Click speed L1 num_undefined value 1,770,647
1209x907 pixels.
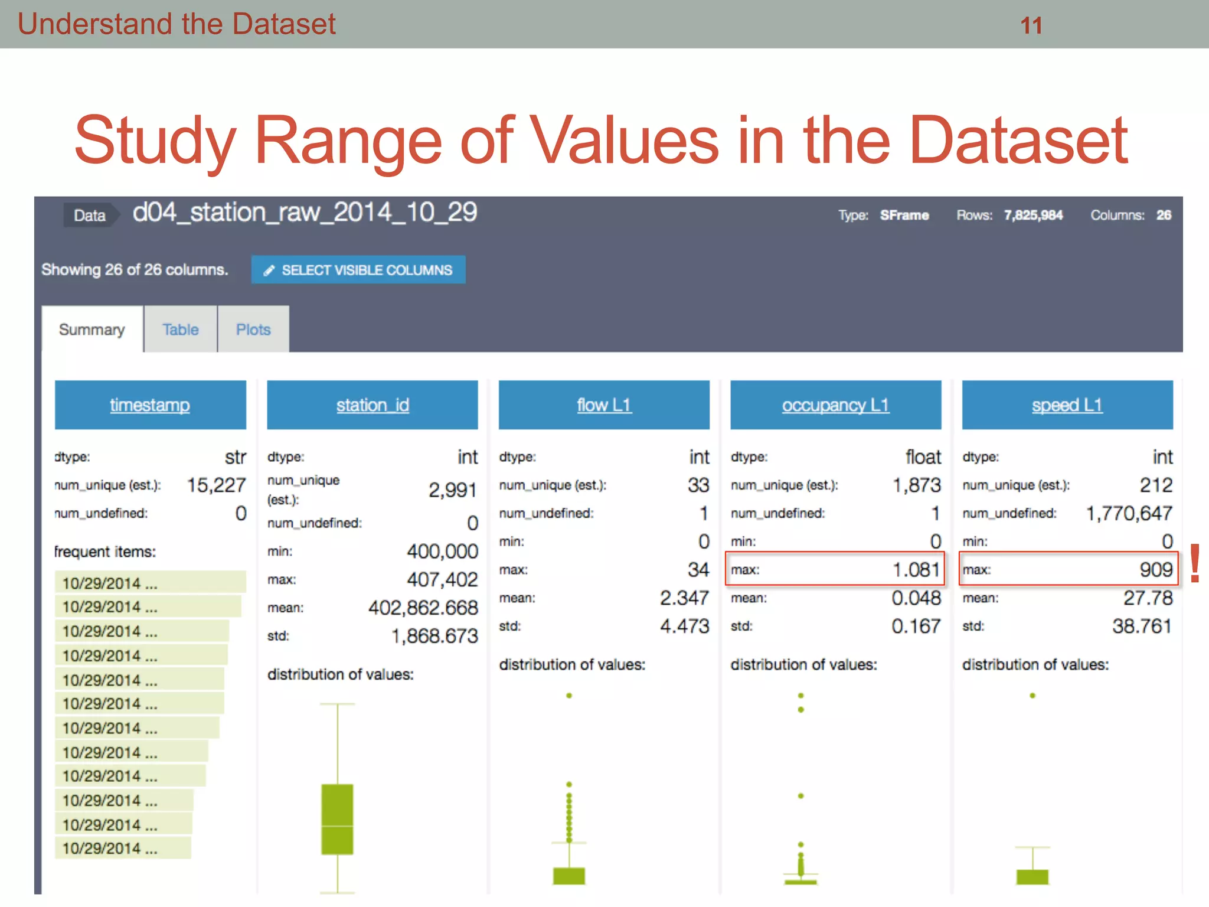pos(1129,514)
